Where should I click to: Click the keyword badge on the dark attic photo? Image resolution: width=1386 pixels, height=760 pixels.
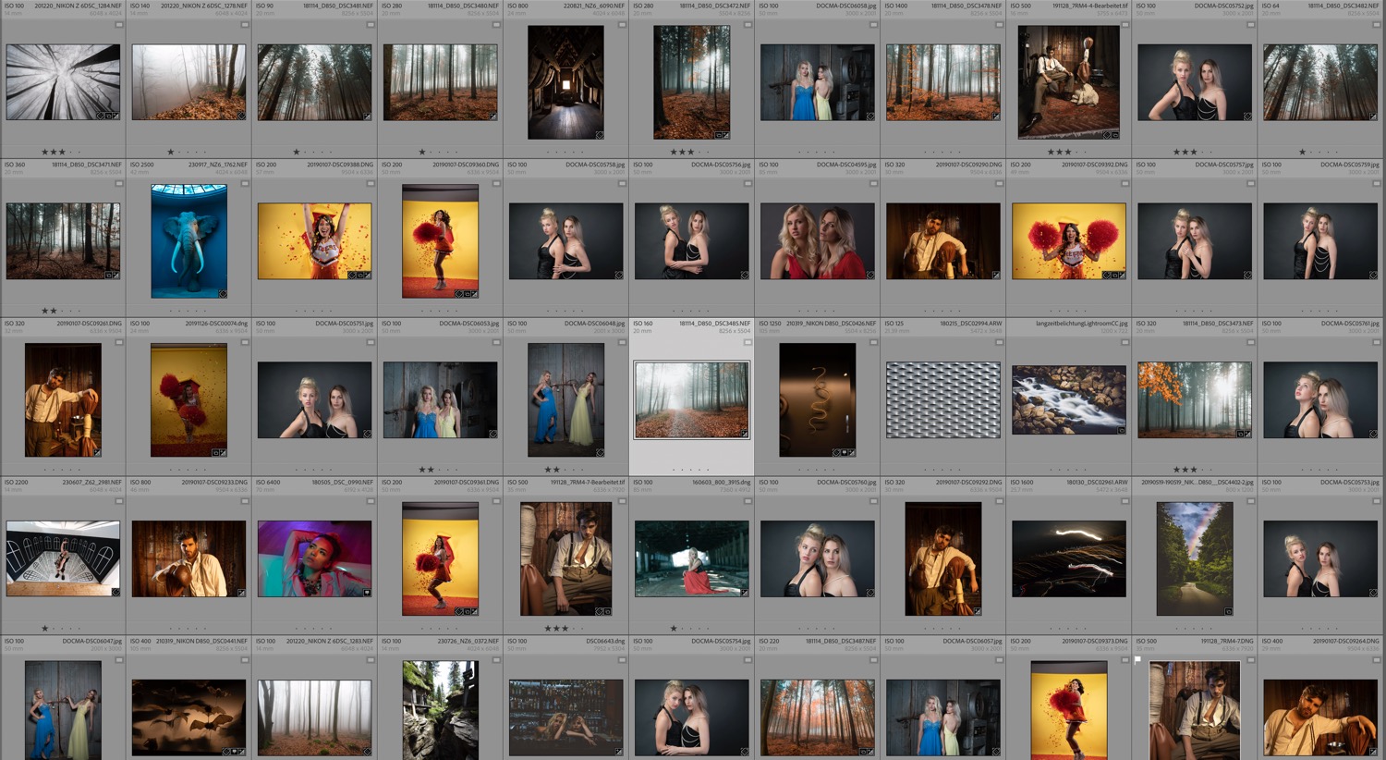point(599,135)
